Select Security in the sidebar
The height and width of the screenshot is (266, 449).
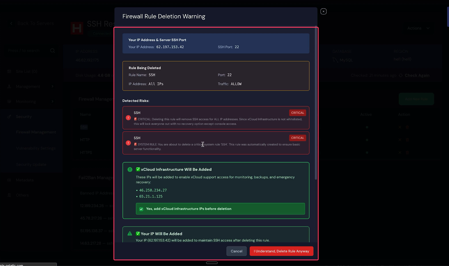[24, 117]
